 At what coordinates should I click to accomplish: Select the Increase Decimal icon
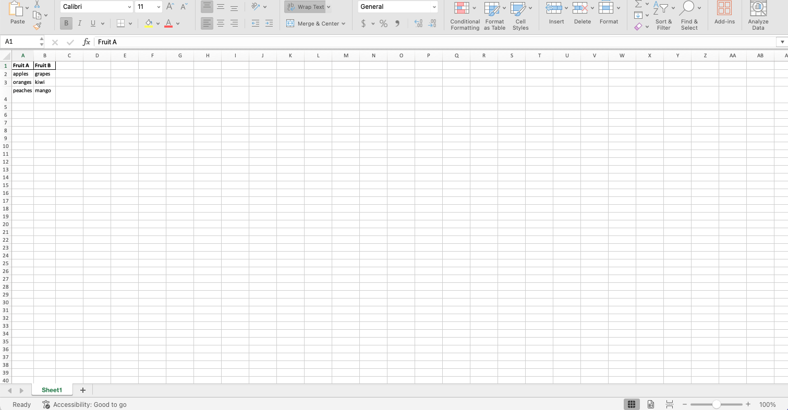417,23
